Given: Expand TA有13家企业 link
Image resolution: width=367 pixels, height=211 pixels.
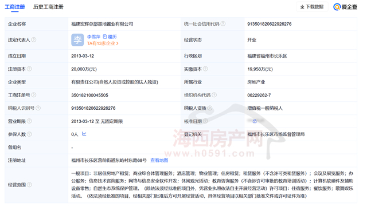Looking at the screenshot, I should (x=103, y=43).
